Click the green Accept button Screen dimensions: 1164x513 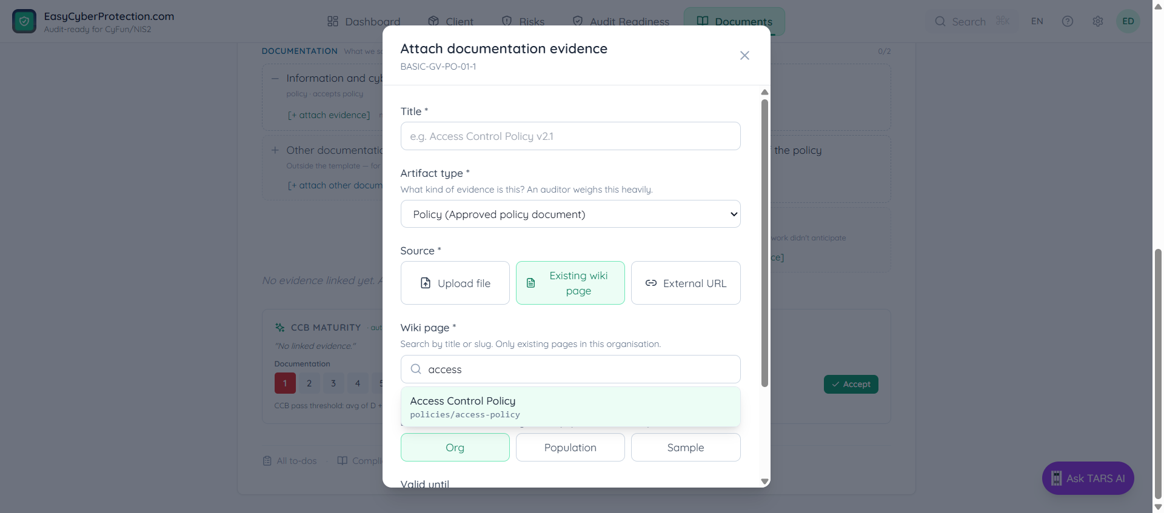[x=851, y=384]
